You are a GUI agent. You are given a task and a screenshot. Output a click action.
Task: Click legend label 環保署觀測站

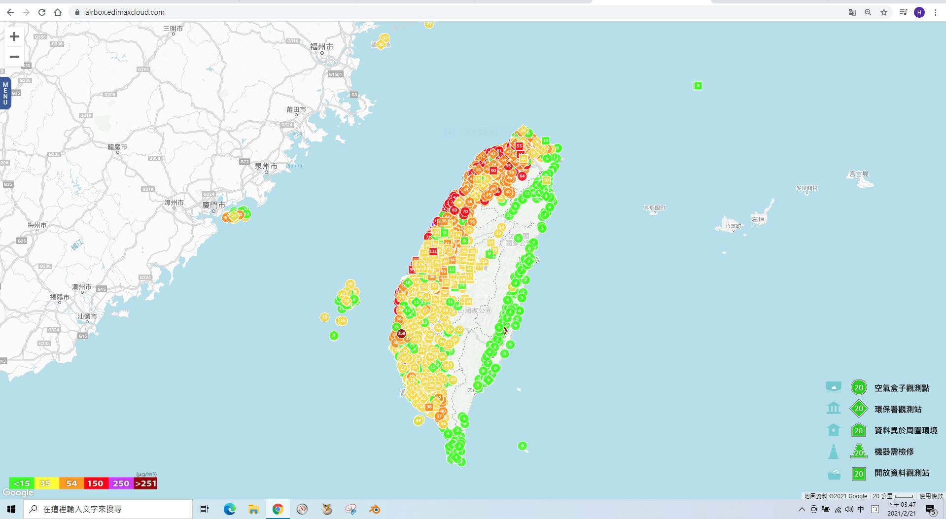tap(898, 409)
